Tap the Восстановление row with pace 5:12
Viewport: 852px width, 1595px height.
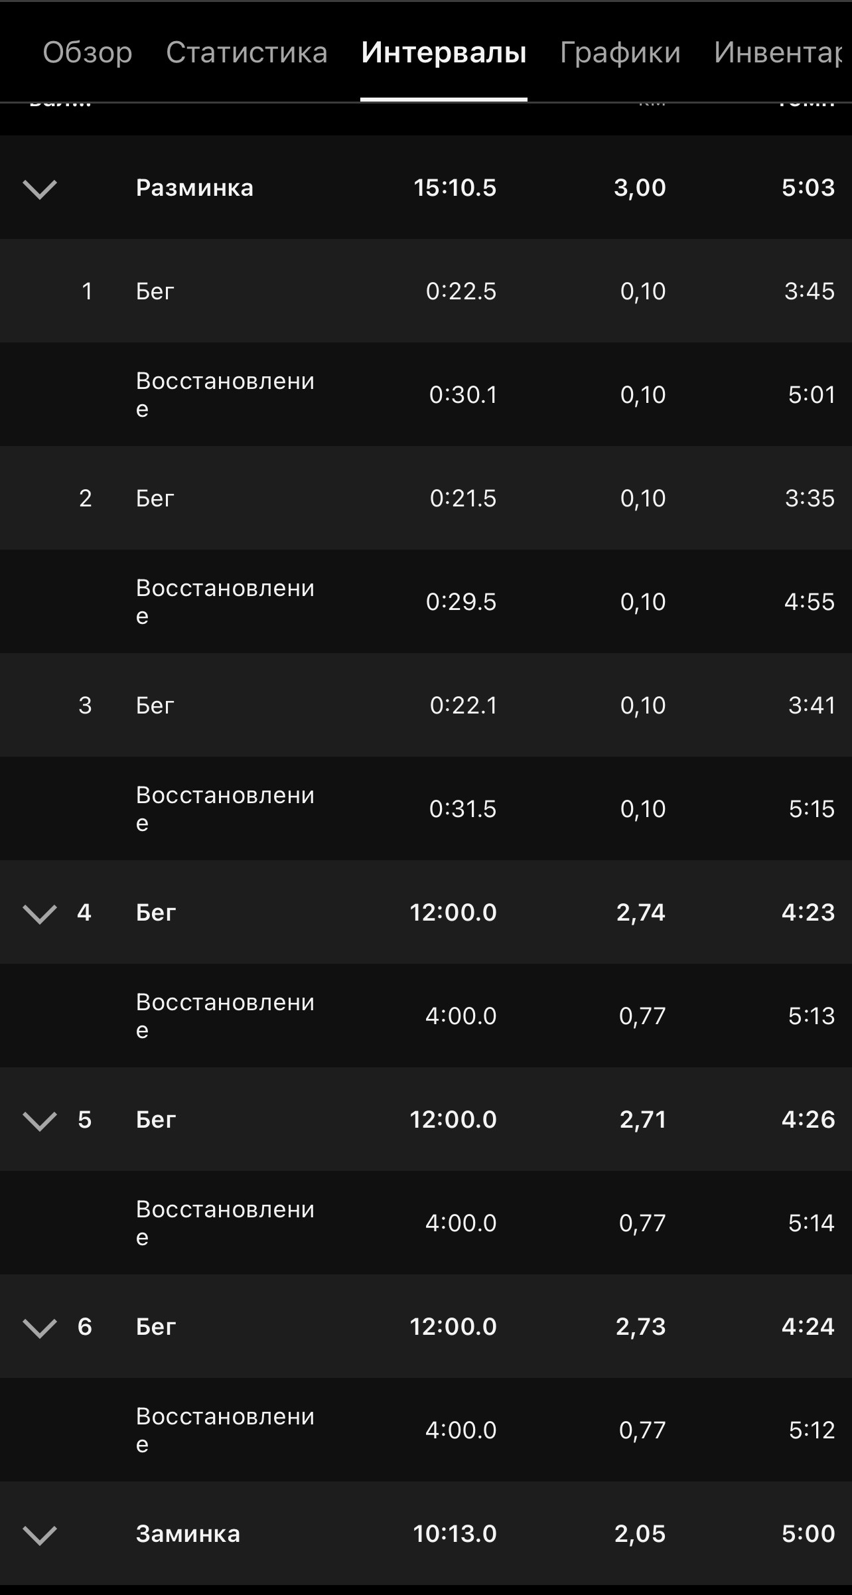pos(426,1430)
